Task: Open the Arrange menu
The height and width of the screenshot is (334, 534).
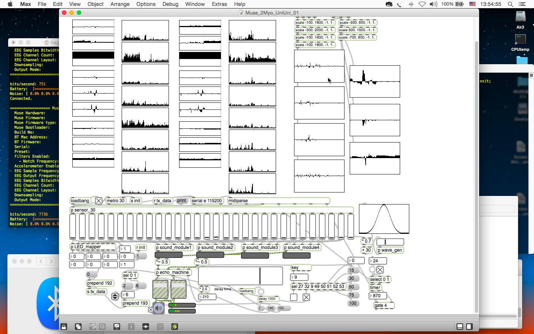Action: (x=120, y=4)
